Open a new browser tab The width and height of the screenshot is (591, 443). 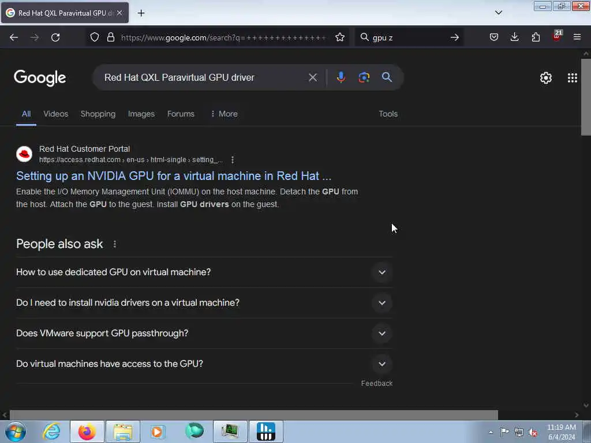pos(141,13)
